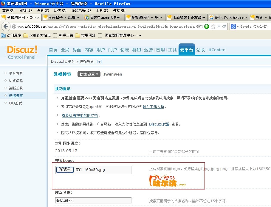Open the bookmark dropdown arrow in address bar
271x207 pixels.
219,26
